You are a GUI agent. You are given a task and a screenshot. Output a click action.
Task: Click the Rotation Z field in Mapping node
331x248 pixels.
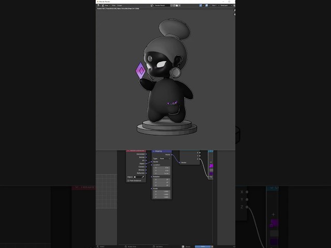(161, 185)
